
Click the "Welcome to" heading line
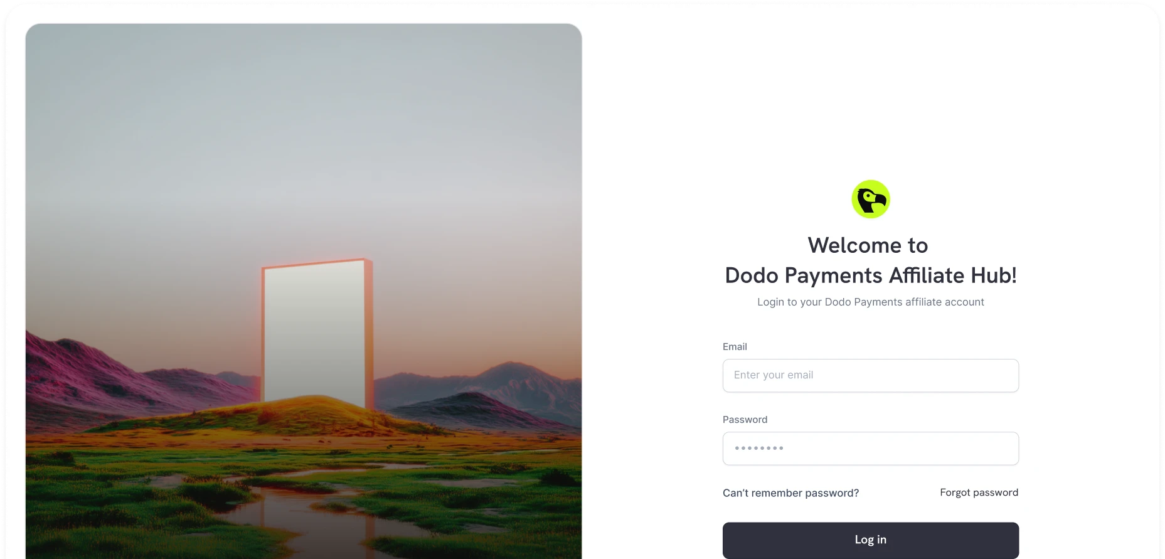point(868,245)
